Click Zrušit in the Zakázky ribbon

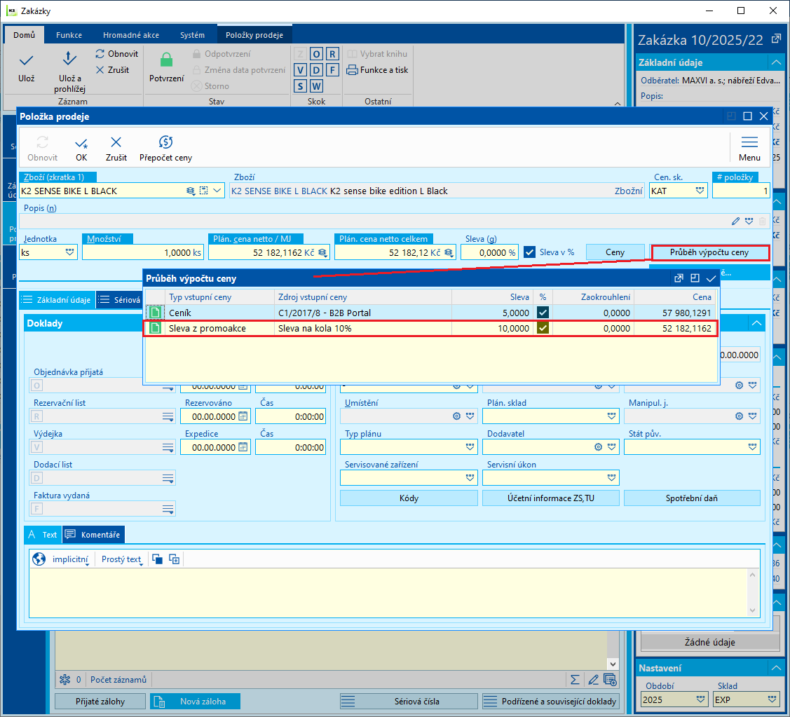point(112,70)
